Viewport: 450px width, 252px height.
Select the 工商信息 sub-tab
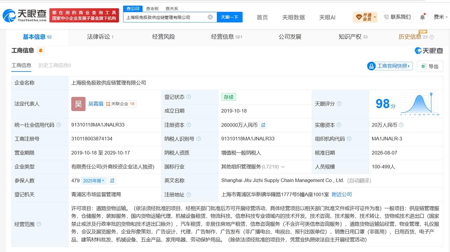(21, 65)
